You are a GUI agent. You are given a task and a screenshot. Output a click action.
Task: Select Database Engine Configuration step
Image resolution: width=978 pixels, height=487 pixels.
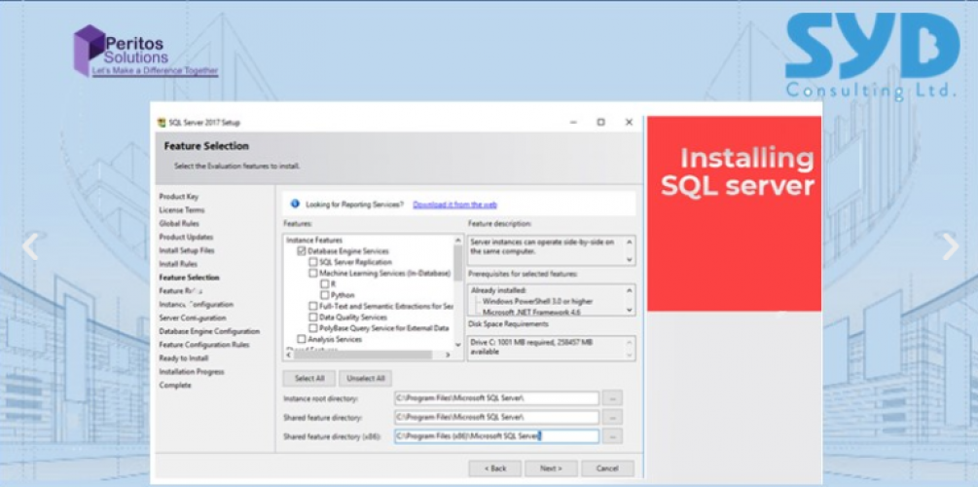tap(209, 331)
